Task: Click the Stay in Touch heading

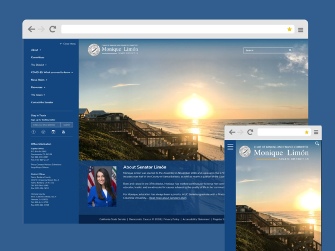Action: pos(39,115)
